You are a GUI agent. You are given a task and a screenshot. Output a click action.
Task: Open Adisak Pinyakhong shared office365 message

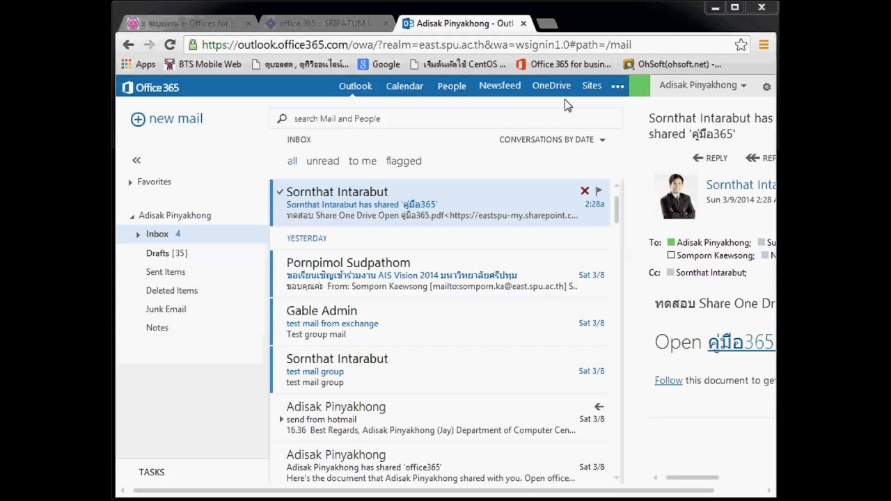point(439,466)
